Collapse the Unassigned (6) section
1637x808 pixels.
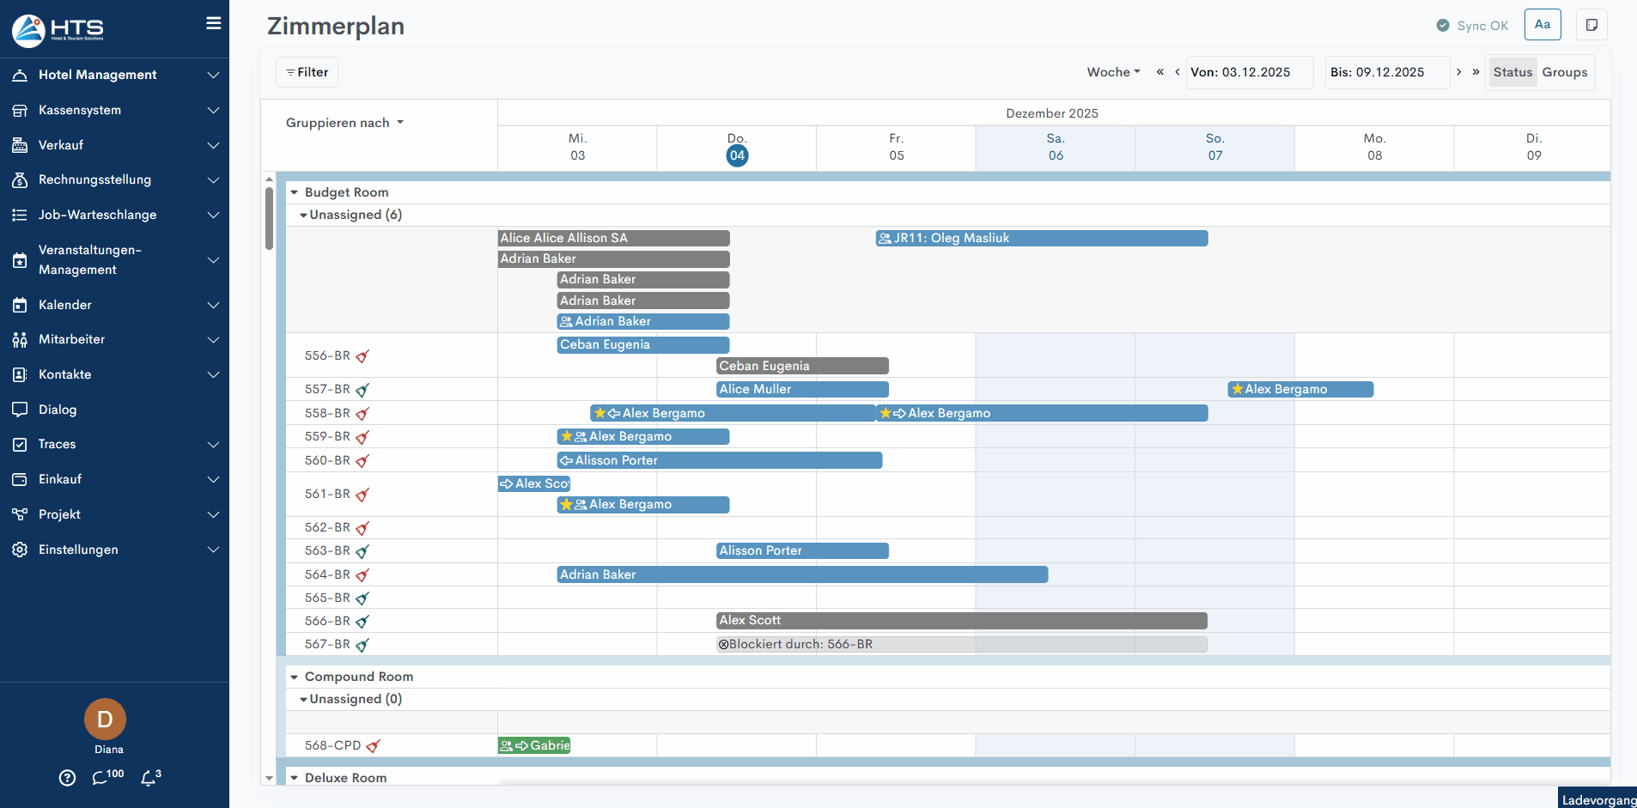click(303, 215)
